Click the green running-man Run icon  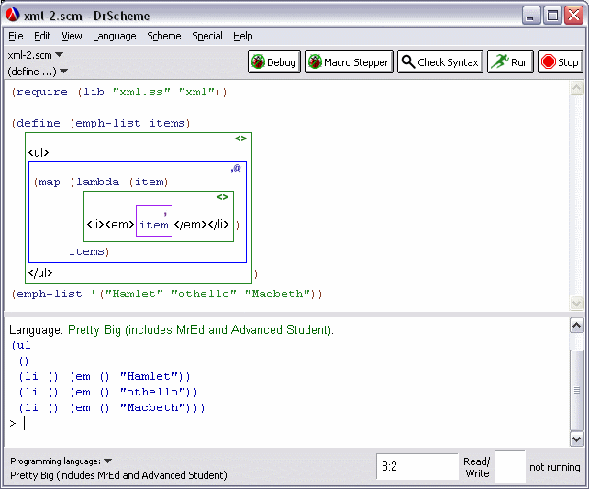[500, 61]
